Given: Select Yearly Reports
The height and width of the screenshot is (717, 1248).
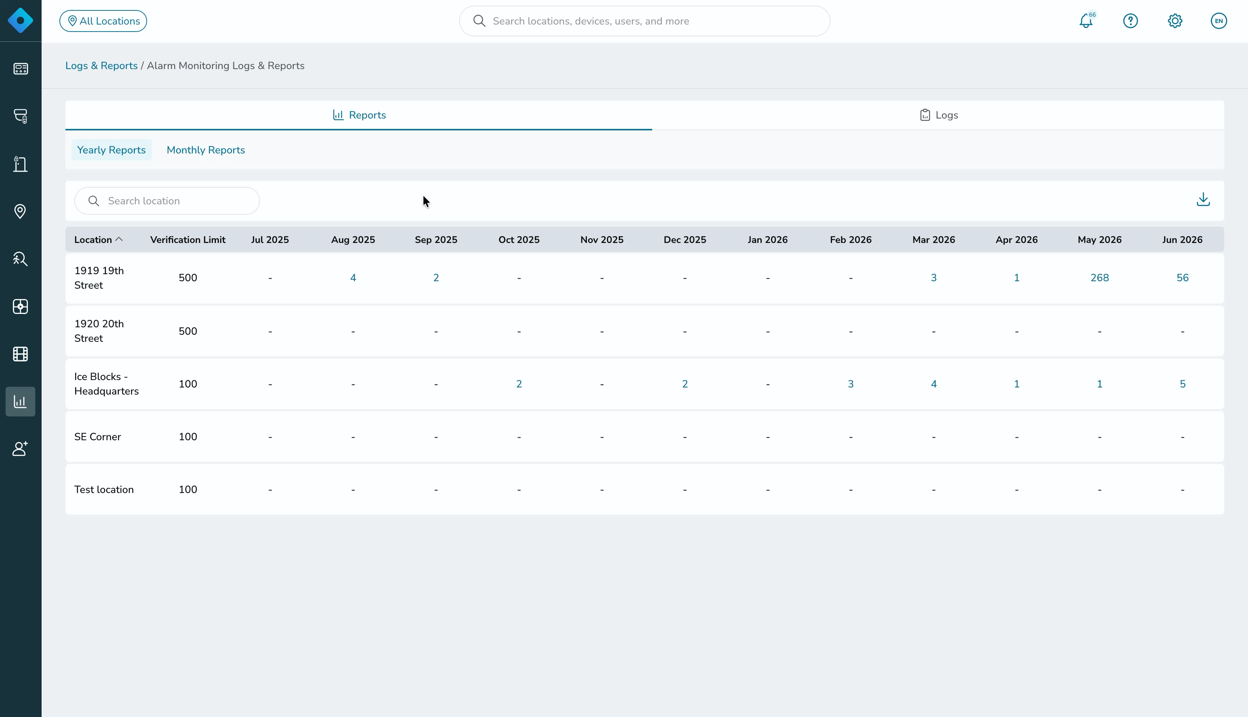Looking at the screenshot, I should click(111, 150).
